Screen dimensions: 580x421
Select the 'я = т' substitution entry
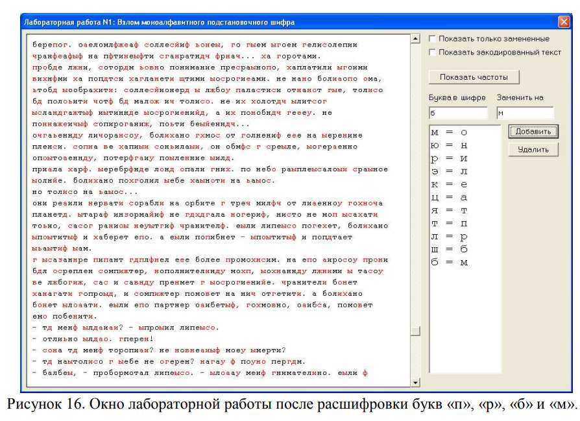click(x=449, y=211)
